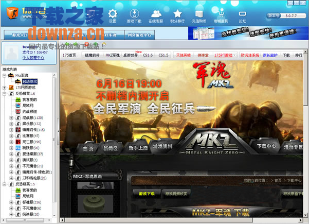Click the web page horizontal scrollbar
Image resolution: width=309 pixels, height=224 pixels.
tap(159, 220)
